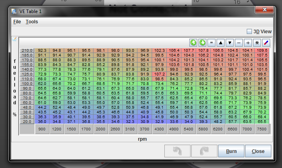Click the plus increase button
This screenshot has height=168, width=282.
[x=248, y=42]
